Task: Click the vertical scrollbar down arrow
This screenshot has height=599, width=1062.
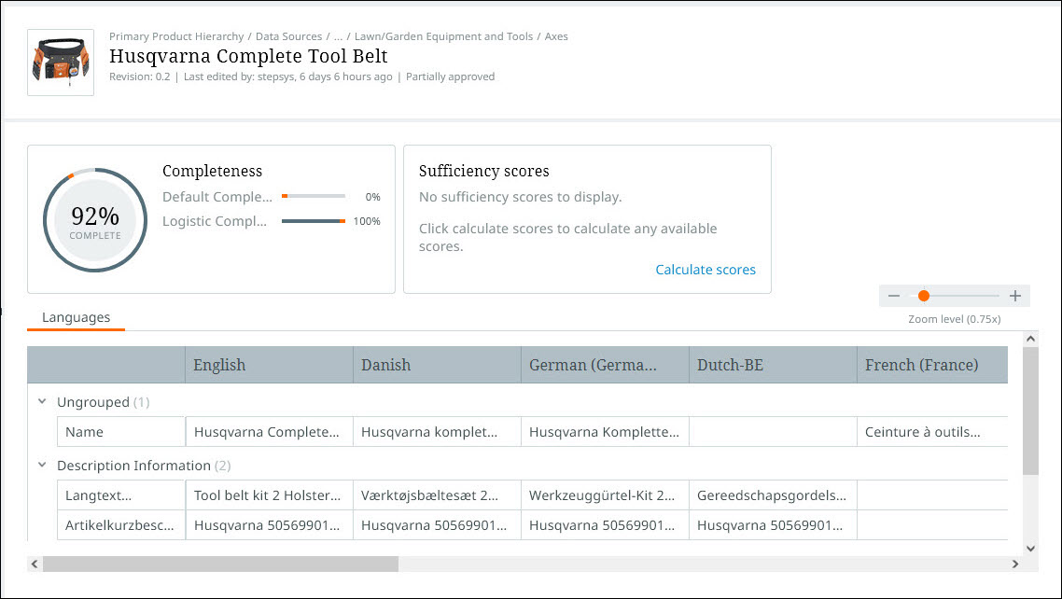Action: pyautogui.click(x=1030, y=549)
